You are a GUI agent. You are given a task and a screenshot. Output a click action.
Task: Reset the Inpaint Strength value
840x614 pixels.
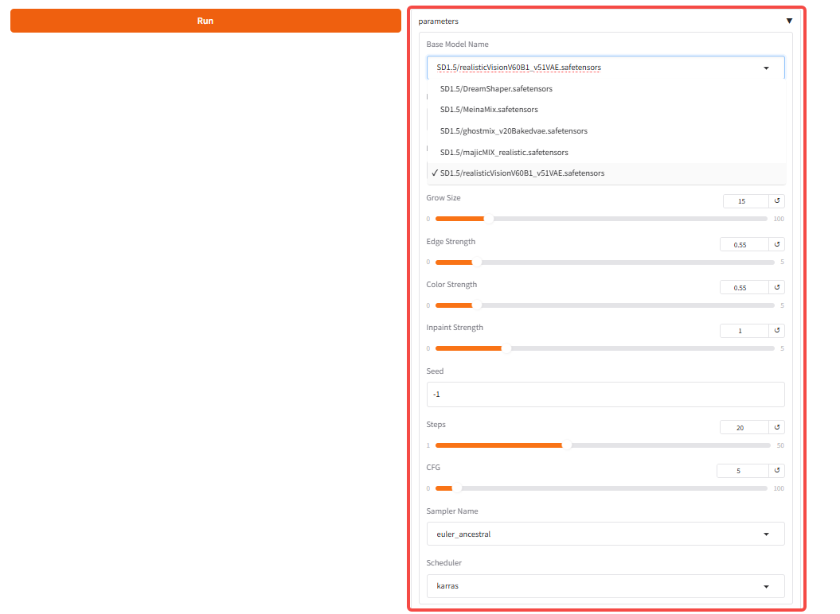click(x=777, y=331)
